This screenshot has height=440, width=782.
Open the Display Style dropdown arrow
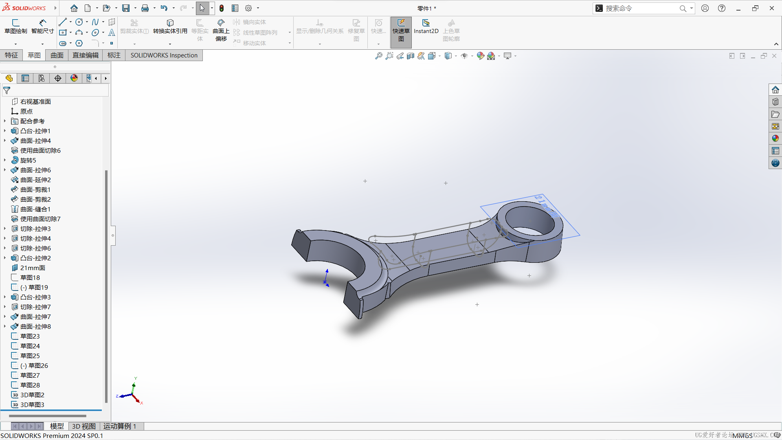(x=456, y=56)
